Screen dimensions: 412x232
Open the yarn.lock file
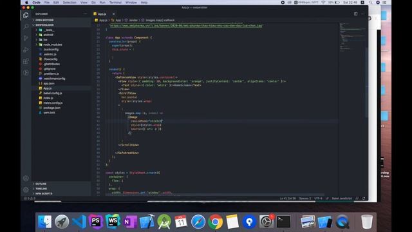[x=49, y=113]
